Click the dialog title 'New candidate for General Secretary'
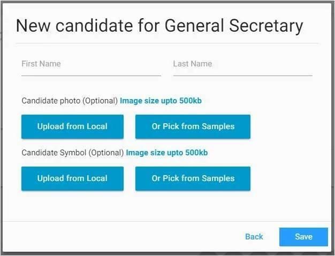This screenshot has width=335, height=256. pos(159,26)
